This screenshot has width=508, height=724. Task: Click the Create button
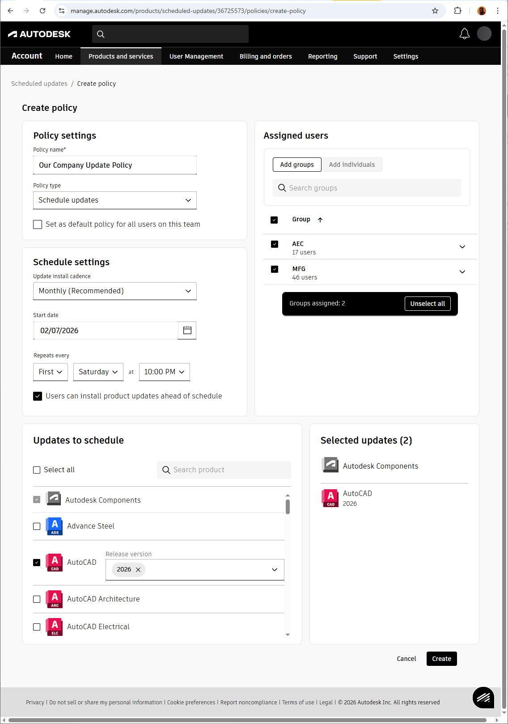pos(441,659)
